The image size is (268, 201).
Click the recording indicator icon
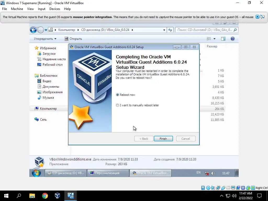(x=238, y=188)
